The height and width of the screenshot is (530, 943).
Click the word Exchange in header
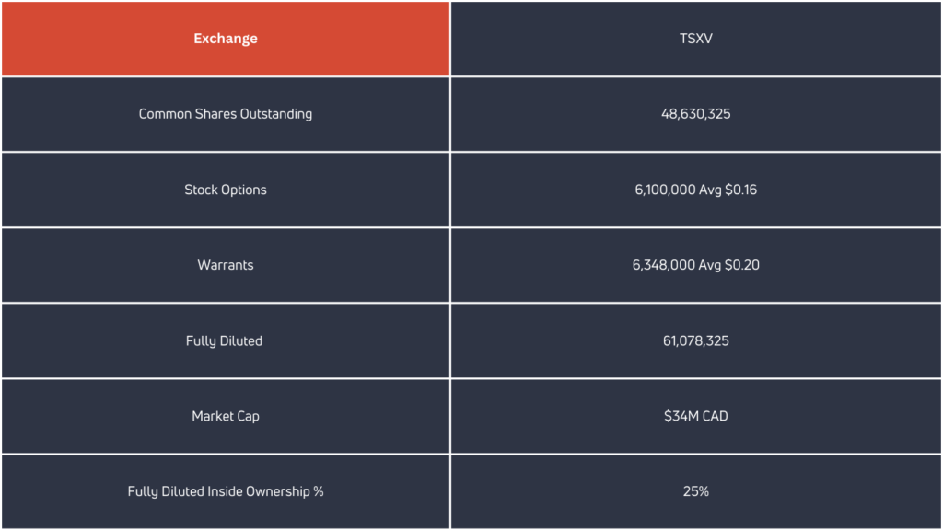click(x=226, y=39)
